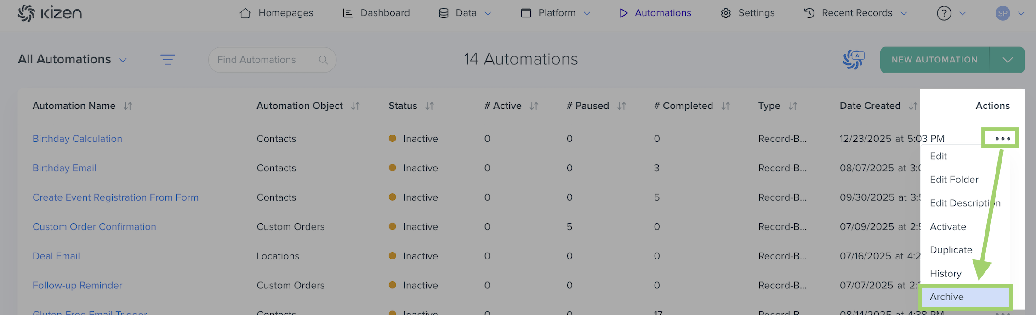Screen dimensions: 1036x315
Task: Go to the Dashboard page
Action: tap(376, 13)
